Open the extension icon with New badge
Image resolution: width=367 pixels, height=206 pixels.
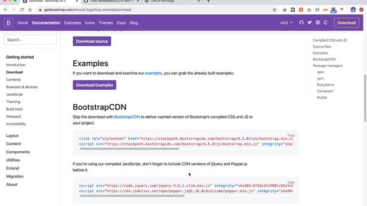[334, 10]
